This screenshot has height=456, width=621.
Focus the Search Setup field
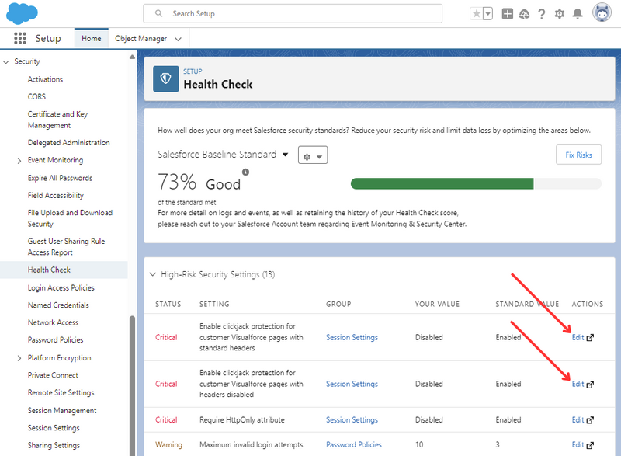click(x=293, y=13)
